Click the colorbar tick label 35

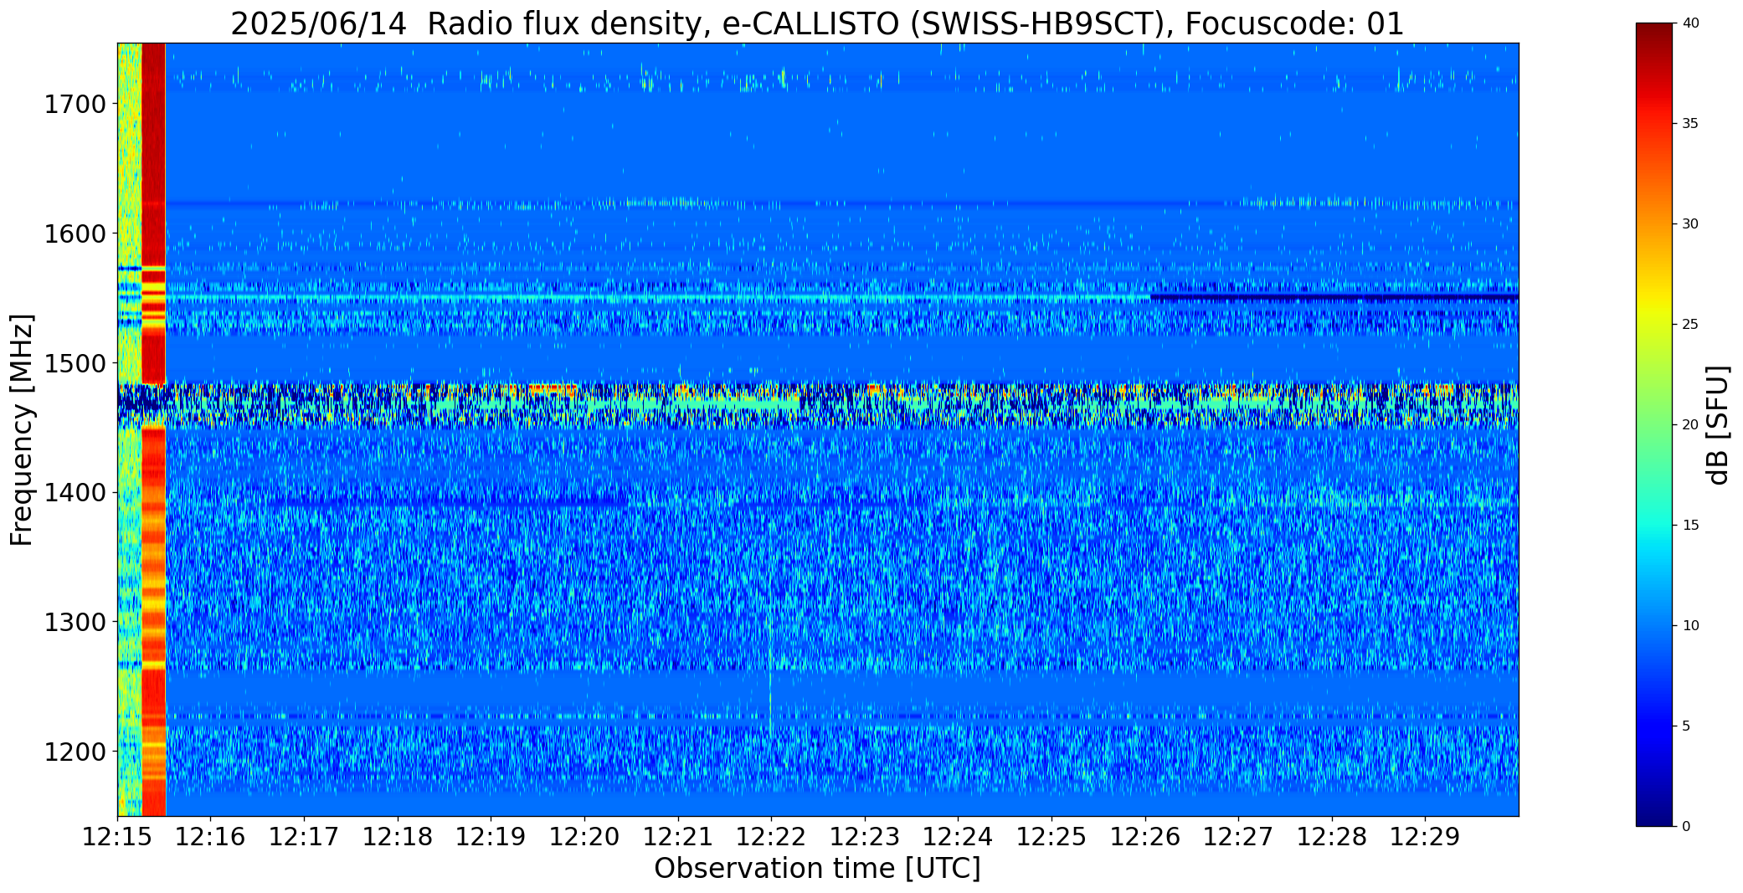(x=1690, y=124)
